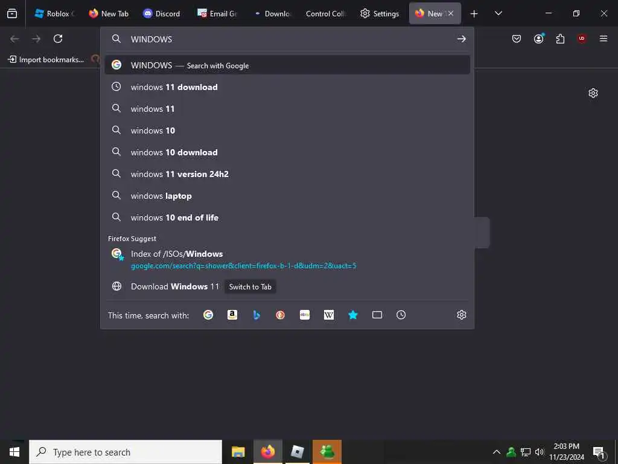Click the go arrow in address bar
Viewport: 618px width, 464px height.
pyautogui.click(x=462, y=39)
